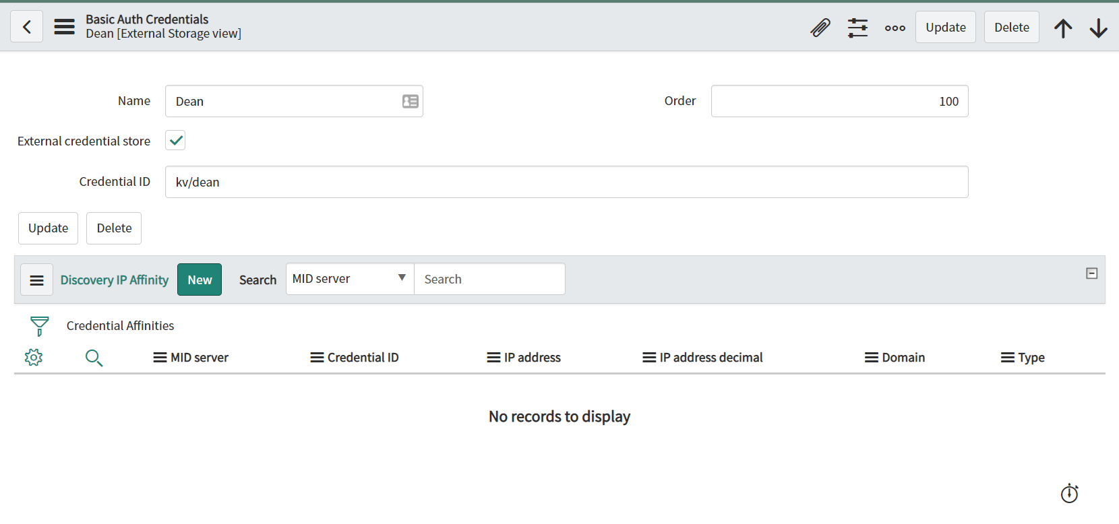Click the Credential ID input field
Image resolution: width=1119 pixels, height=524 pixels.
tap(566, 182)
